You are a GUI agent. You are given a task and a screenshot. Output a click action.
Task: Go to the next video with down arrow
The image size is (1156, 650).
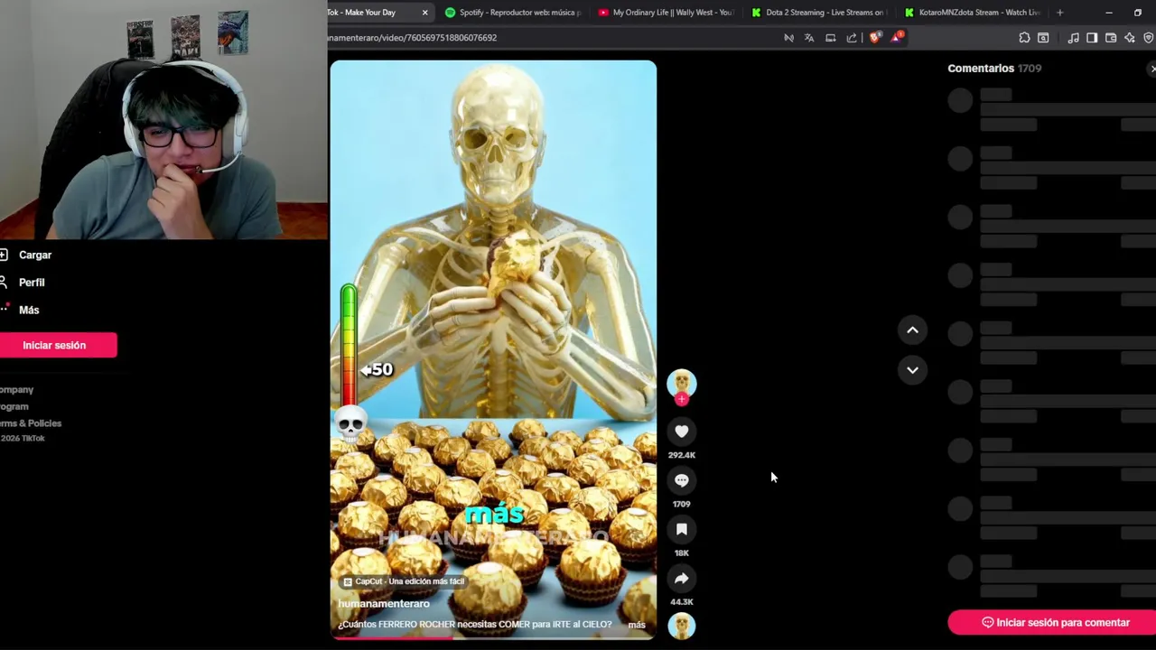pyautogui.click(x=912, y=370)
